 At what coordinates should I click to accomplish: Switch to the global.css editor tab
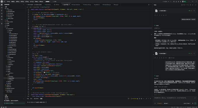point(97,5)
